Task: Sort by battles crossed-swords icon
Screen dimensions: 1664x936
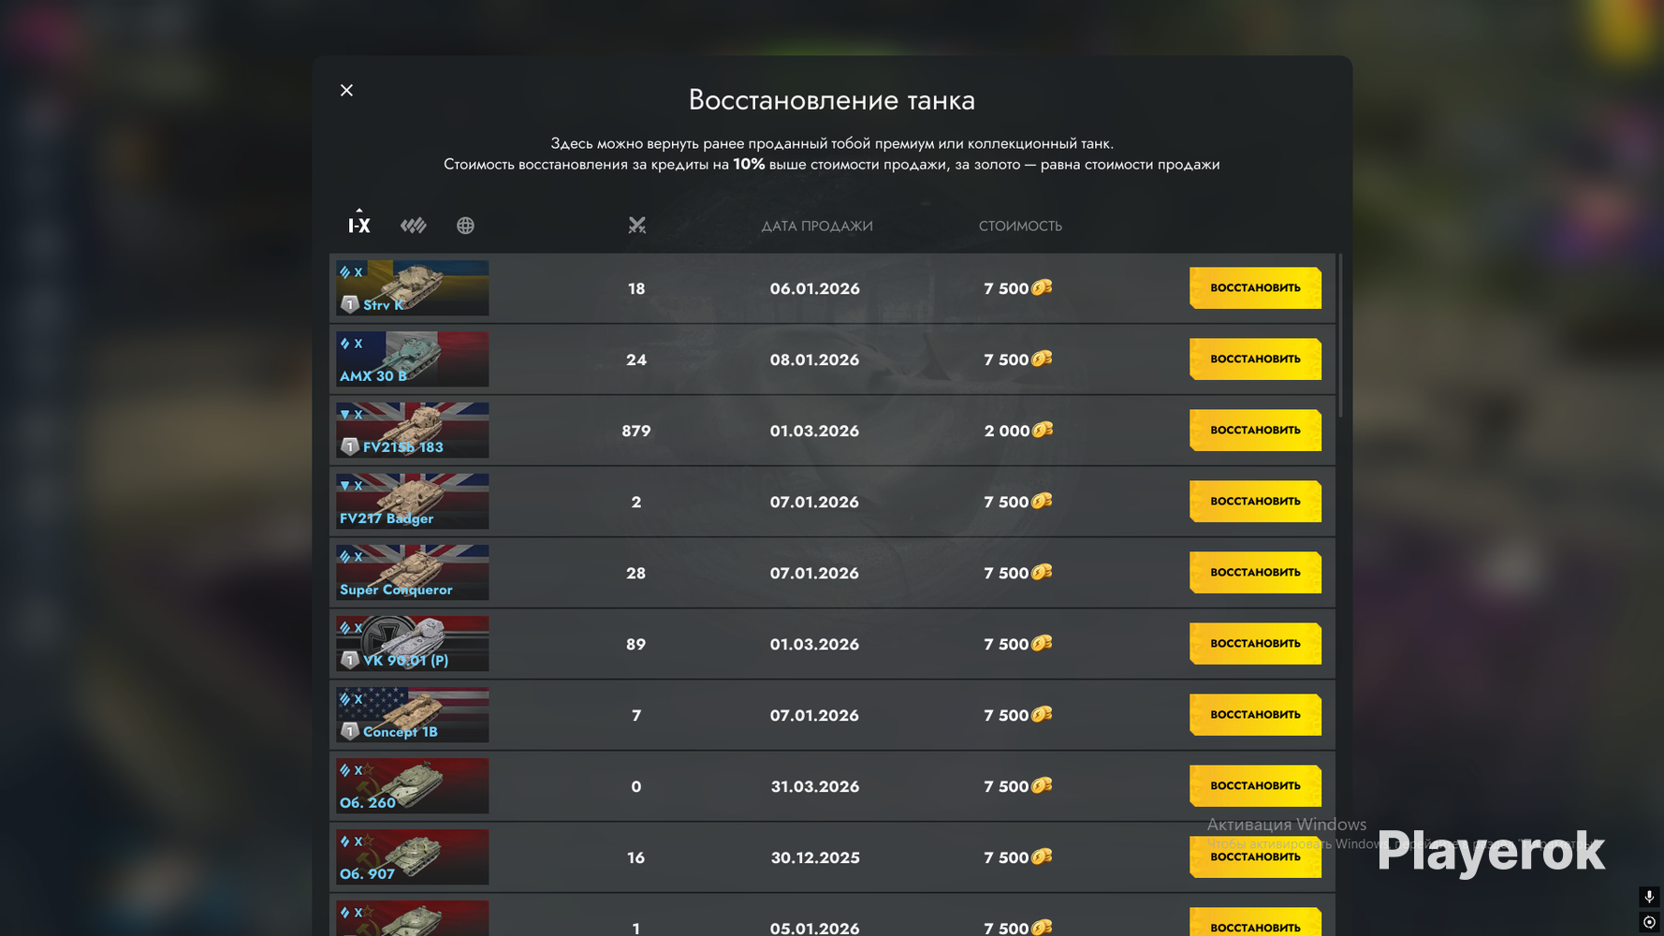Action: tap(637, 226)
